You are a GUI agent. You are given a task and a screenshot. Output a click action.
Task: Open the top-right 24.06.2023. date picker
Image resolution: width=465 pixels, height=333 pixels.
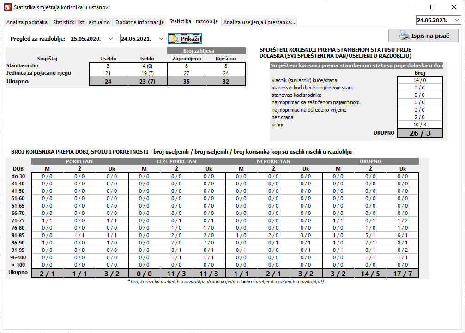[457, 20]
